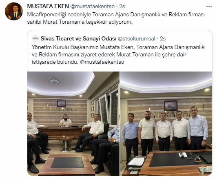Open the right group standing photo
The image size is (217, 179).
coord(166,123)
